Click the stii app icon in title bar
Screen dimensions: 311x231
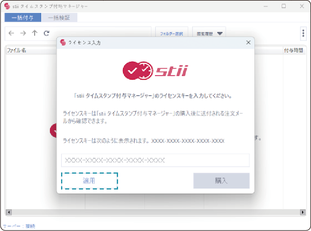(7, 7)
